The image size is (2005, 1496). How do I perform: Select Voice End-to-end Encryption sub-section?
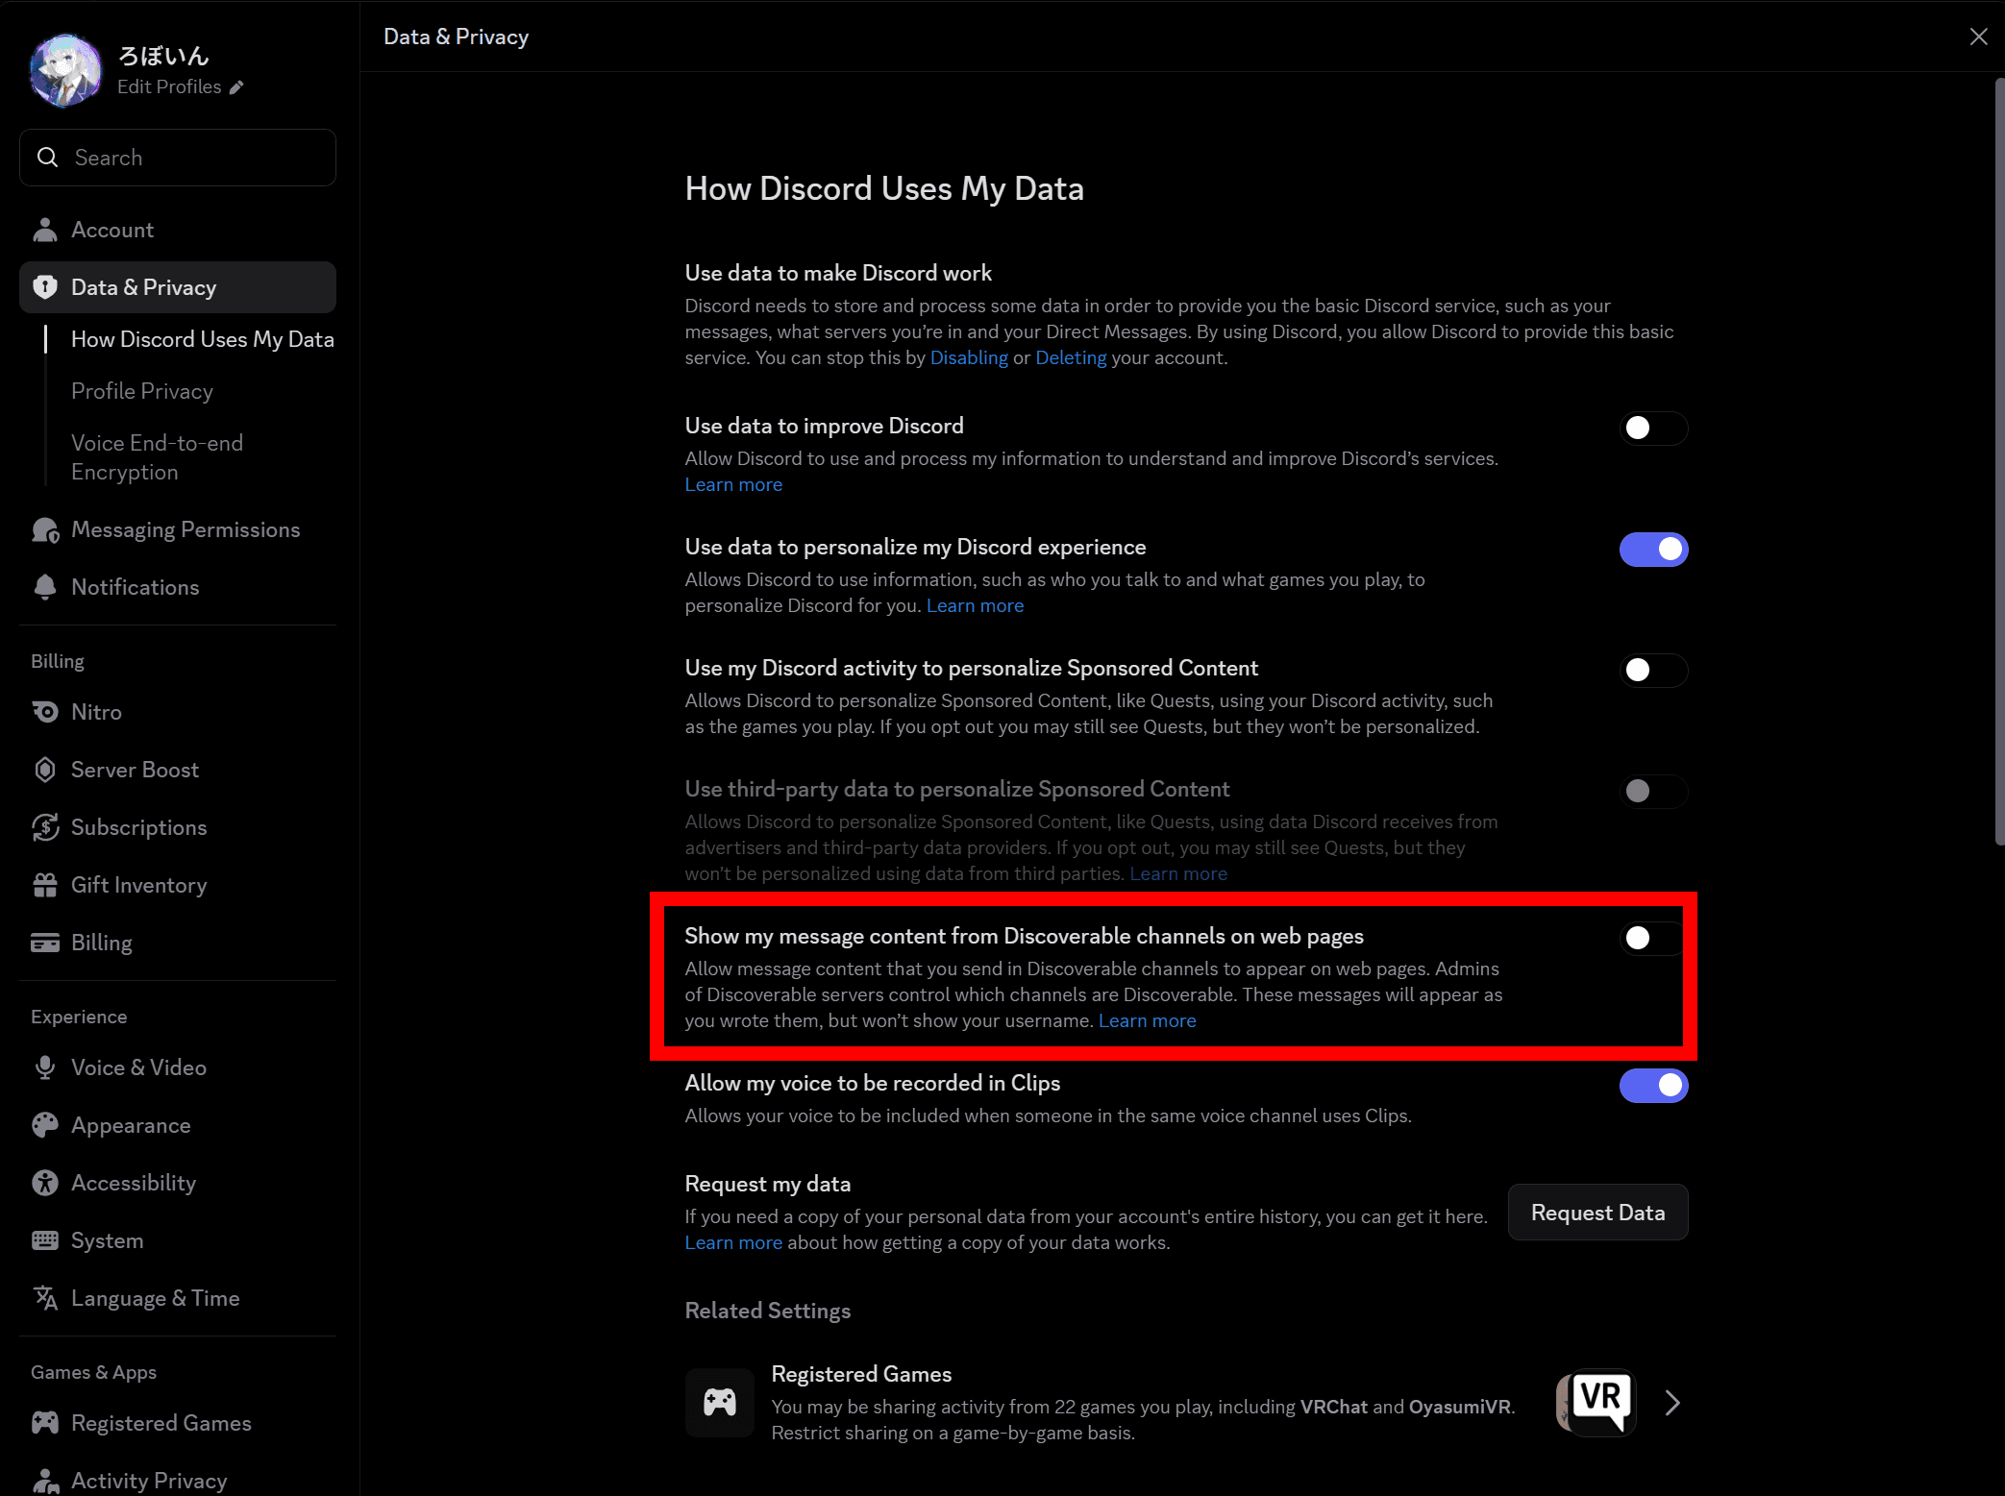pos(157,457)
